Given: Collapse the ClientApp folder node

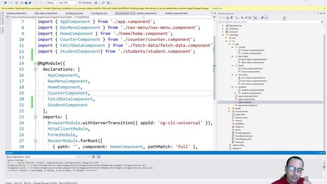Looking at the screenshot, I should [x=223, y=35].
